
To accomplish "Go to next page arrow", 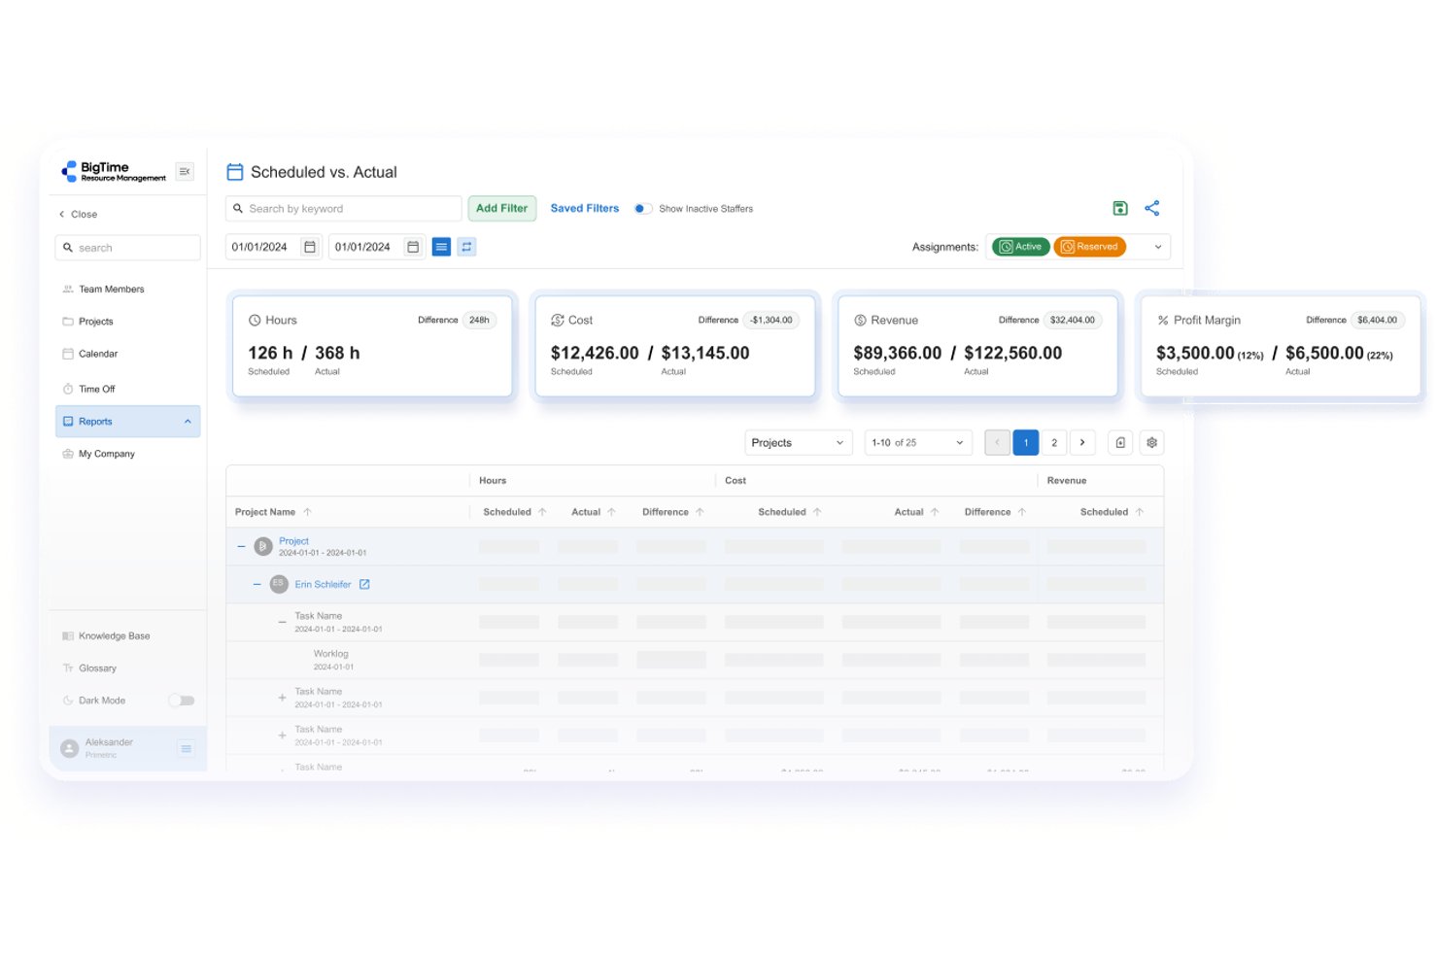I will (1082, 443).
